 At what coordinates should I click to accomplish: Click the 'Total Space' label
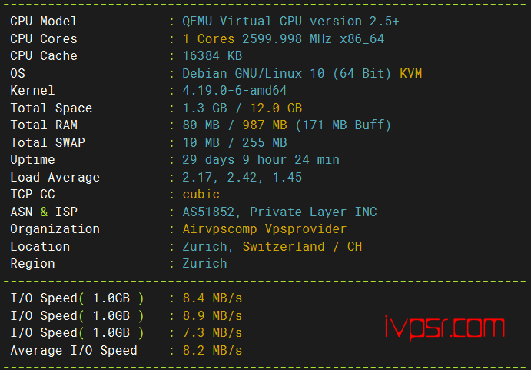(51, 108)
